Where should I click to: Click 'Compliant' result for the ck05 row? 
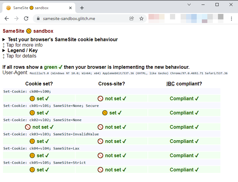point(184,170)
